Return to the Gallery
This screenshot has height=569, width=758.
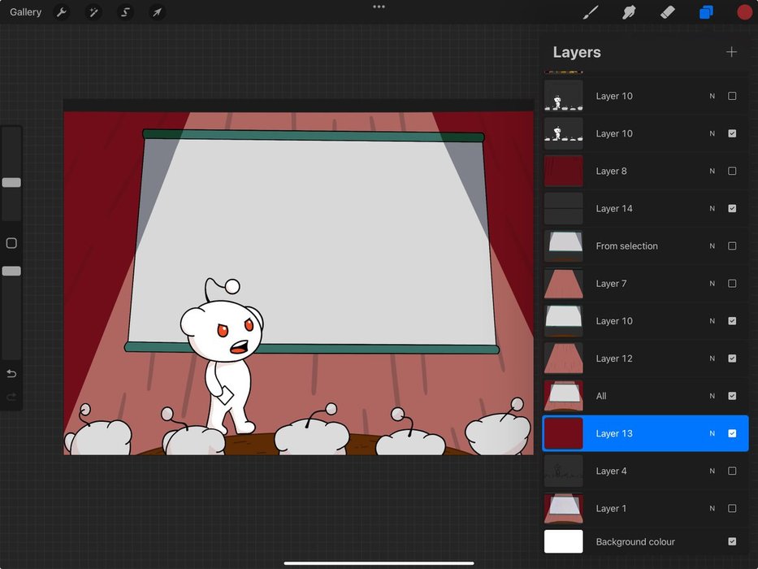pos(26,12)
